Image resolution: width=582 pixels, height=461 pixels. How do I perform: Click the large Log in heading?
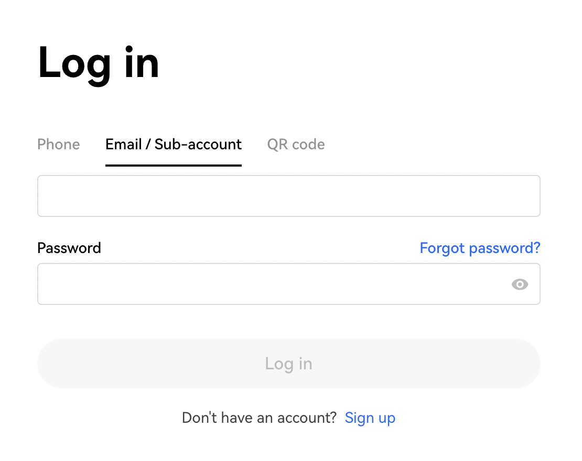coord(99,64)
